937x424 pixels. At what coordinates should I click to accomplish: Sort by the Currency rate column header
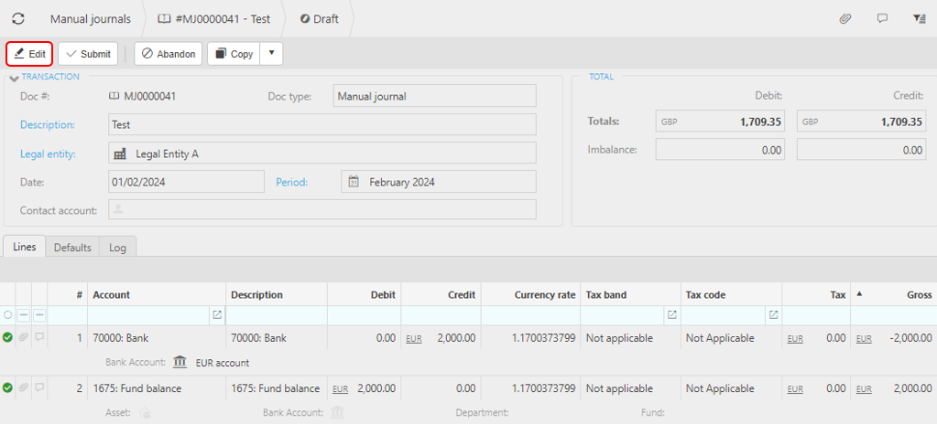click(530, 294)
